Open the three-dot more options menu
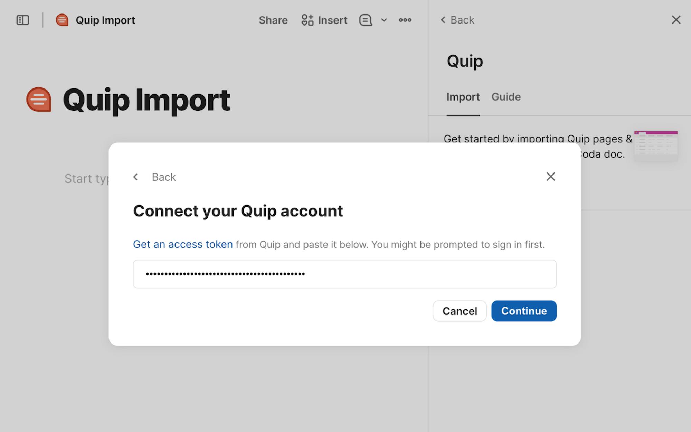The width and height of the screenshot is (691, 432). (x=405, y=20)
